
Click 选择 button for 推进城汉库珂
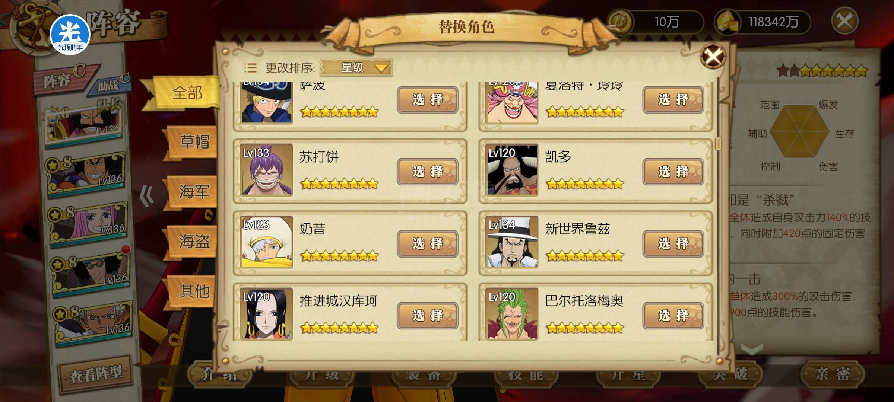[428, 316]
